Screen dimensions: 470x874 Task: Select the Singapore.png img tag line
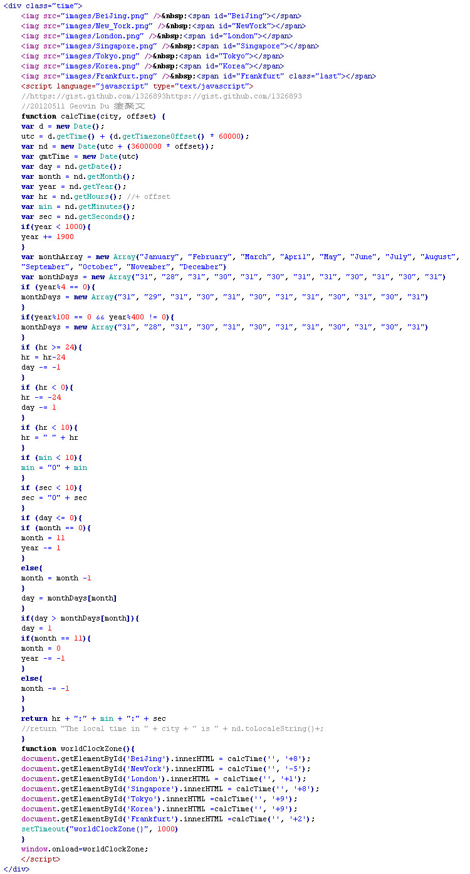click(170, 46)
